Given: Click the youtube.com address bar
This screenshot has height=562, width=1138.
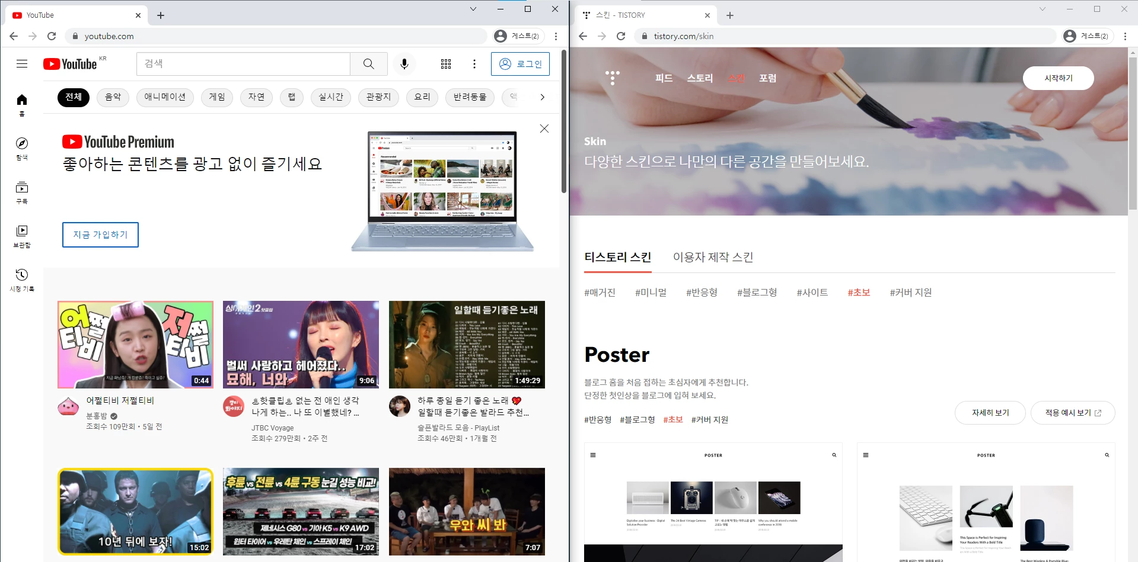Looking at the screenshot, I should pos(276,36).
